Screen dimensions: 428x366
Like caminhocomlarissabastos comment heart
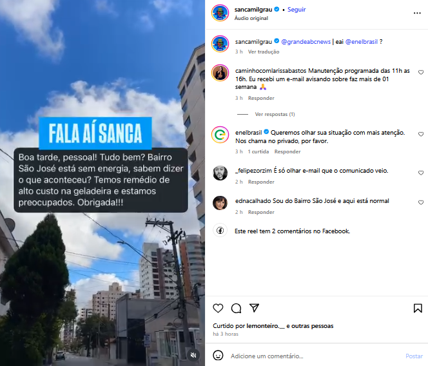click(421, 72)
